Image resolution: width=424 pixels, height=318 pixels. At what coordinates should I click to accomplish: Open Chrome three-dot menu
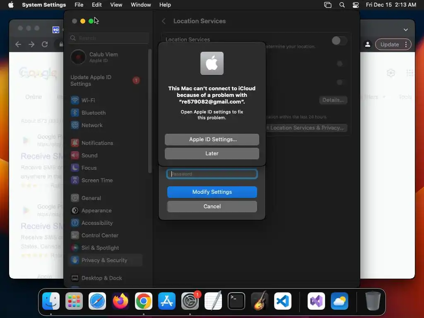(x=406, y=45)
